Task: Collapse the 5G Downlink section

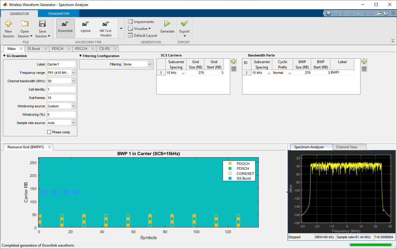Action: pyautogui.click(x=4, y=56)
